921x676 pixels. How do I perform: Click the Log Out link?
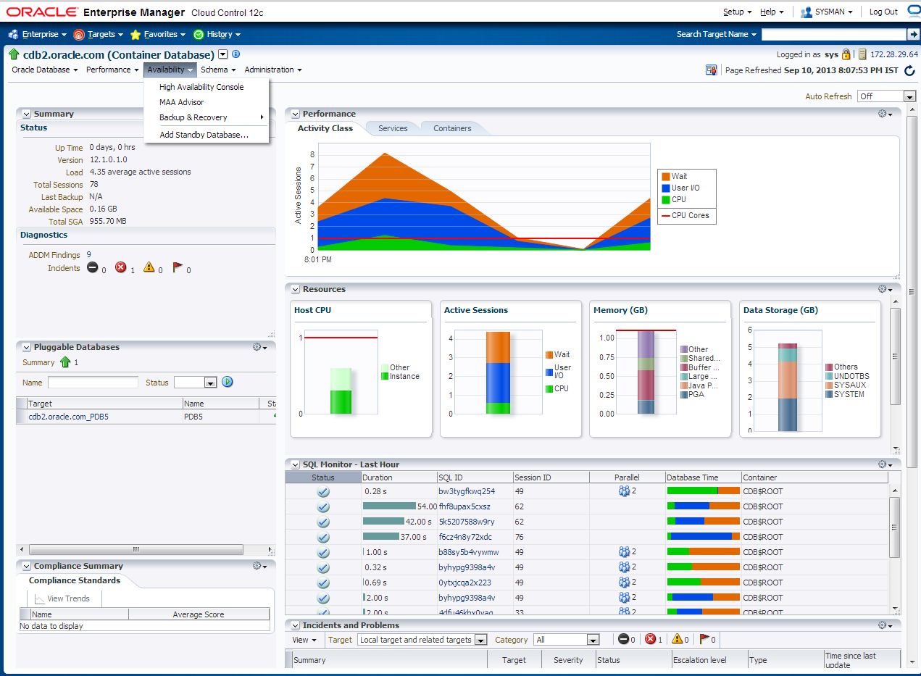coord(883,12)
